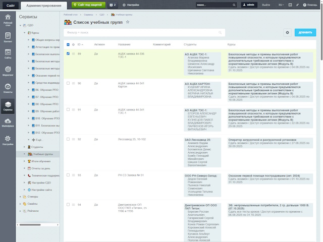
Task: Uncheck the checkbox for group 89
Action: 68,53
